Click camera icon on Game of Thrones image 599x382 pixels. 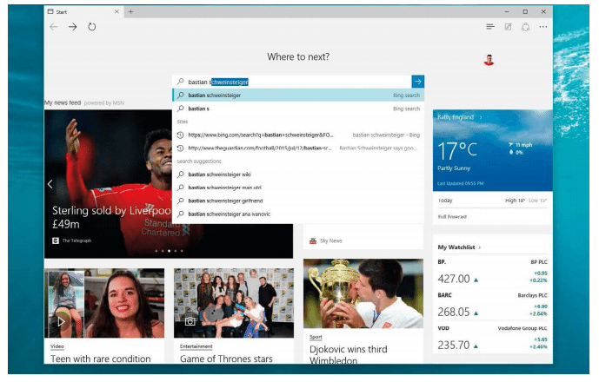tap(190, 321)
